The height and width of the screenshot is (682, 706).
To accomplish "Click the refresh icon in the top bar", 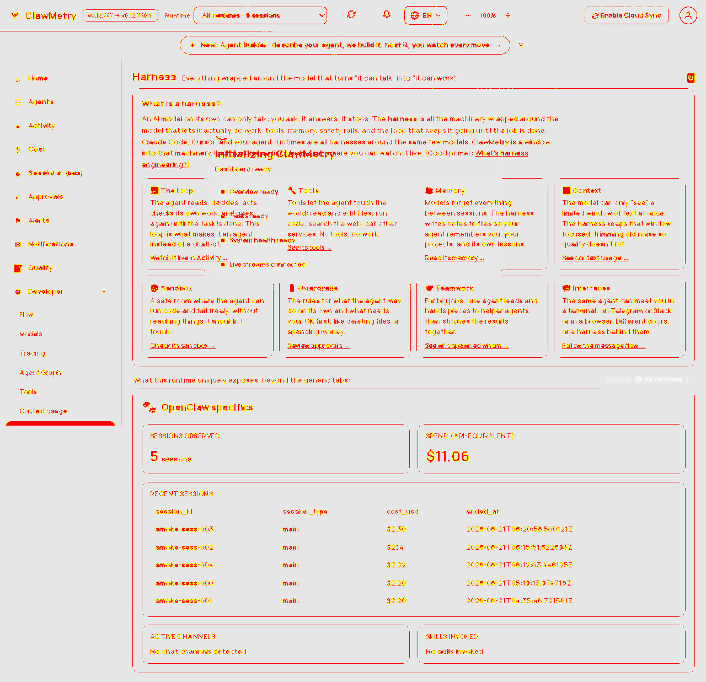I will 351,15.
